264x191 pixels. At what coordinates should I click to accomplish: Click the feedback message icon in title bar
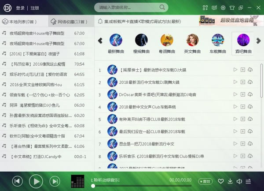[x=214, y=7]
